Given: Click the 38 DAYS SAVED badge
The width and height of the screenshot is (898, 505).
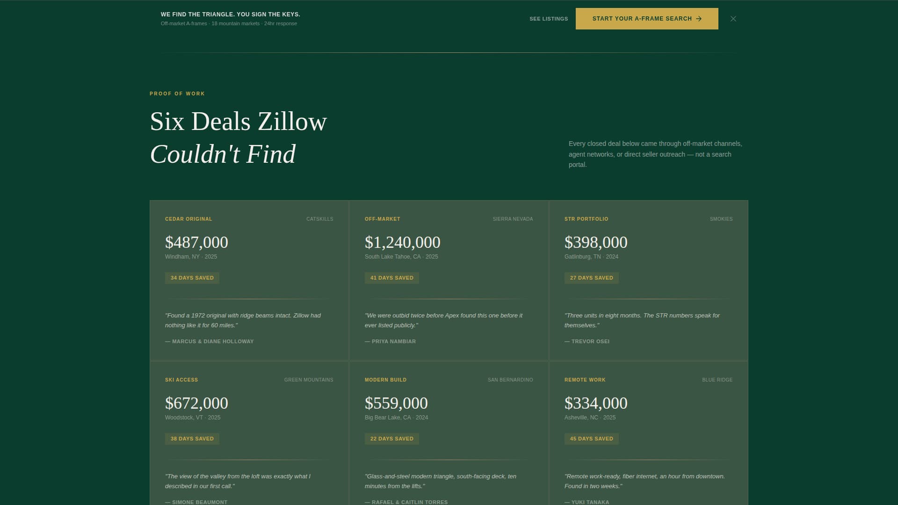Looking at the screenshot, I should tap(192, 439).
